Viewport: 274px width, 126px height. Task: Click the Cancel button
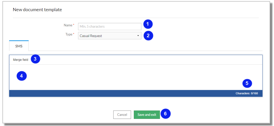tap(122, 115)
